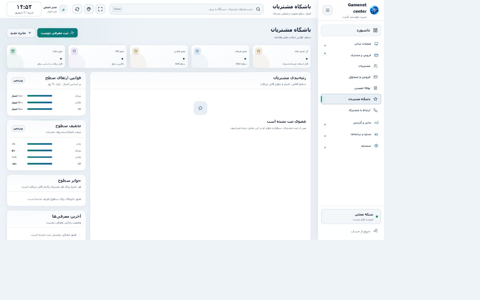Click the VIP ۱۵٪ discount bar
Screen dimensions: 480x300
tap(40, 164)
